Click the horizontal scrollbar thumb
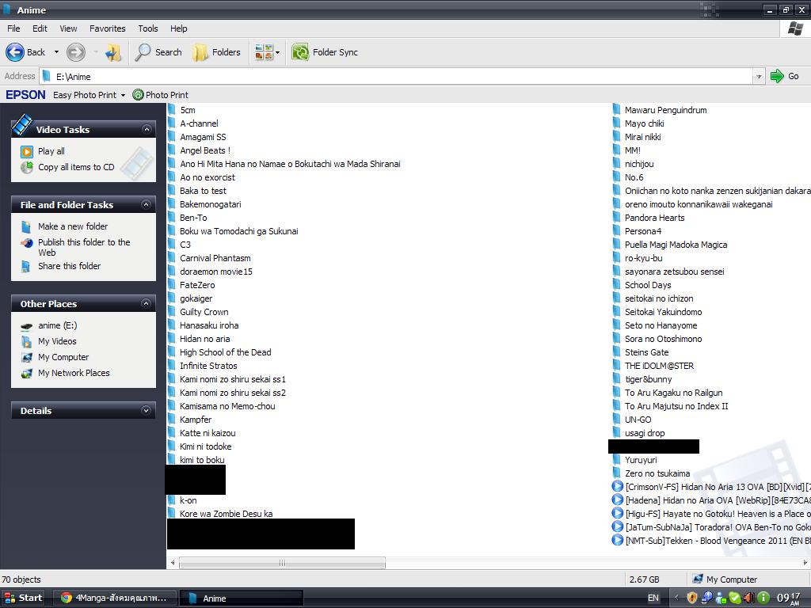The height and width of the screenshot is (608, 811). click(282, 563)
